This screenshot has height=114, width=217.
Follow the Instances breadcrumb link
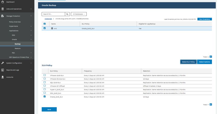pos(48,19)
